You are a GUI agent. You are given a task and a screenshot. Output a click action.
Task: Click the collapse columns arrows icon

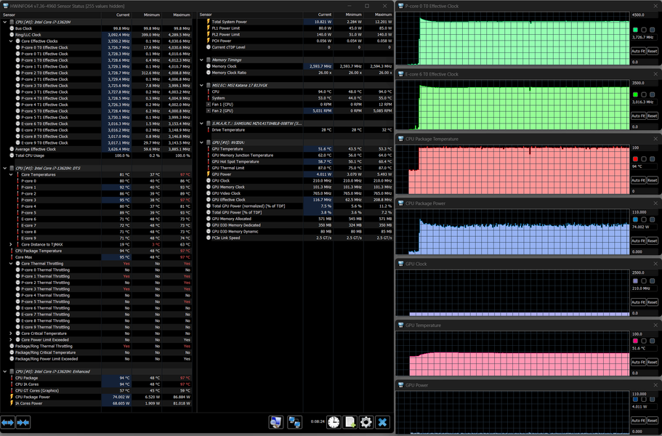coord(23,422)
